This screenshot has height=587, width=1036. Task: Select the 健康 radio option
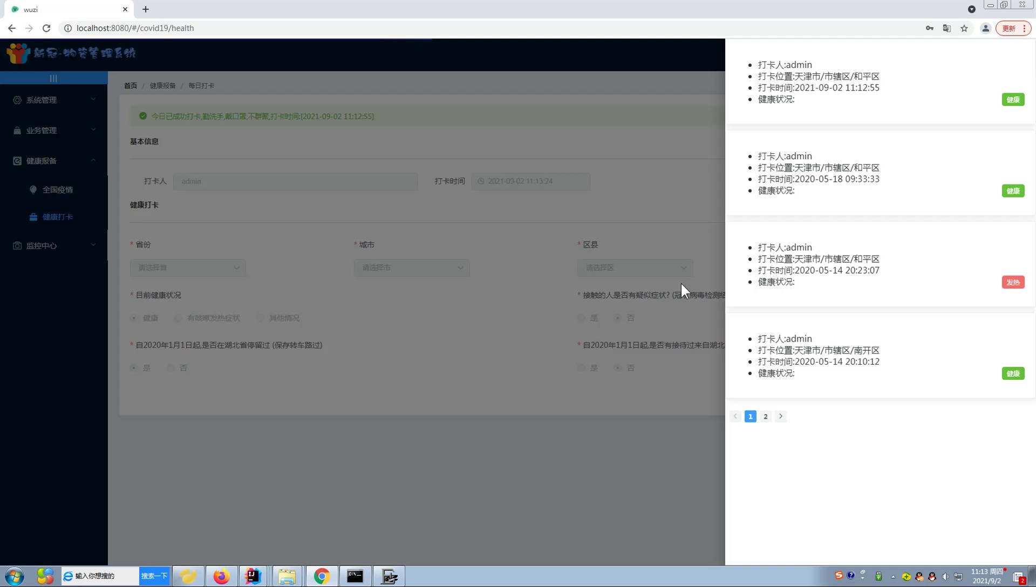134,318
